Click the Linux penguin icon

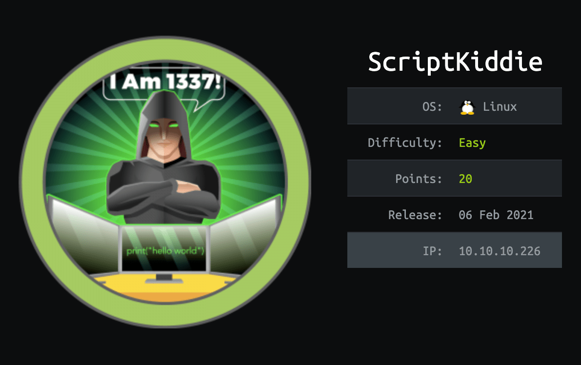tap(467, 107)
